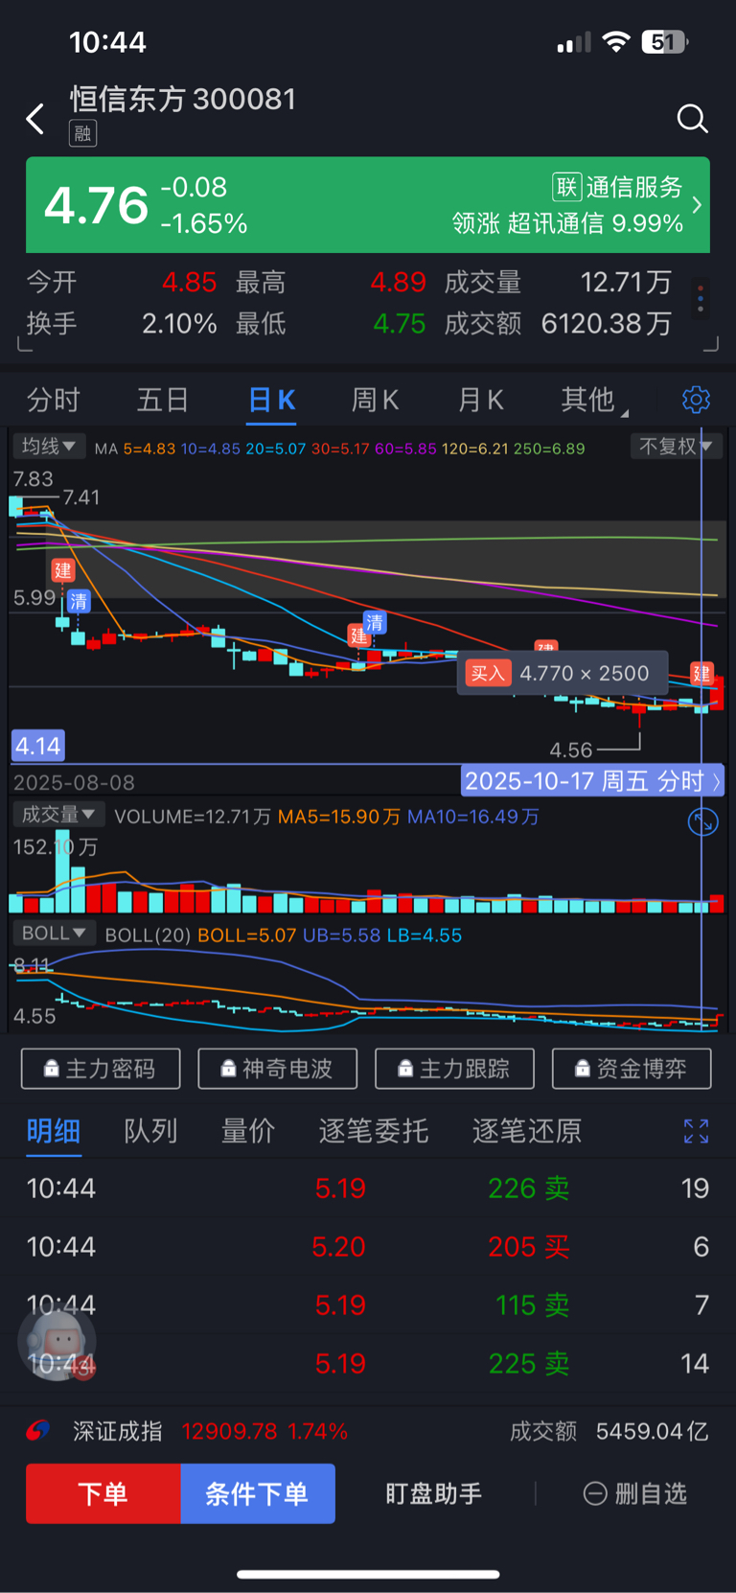Tap 删自选 to remove from watchlist
Viewport: 736px width, 1593px height.
point(635,1493)
